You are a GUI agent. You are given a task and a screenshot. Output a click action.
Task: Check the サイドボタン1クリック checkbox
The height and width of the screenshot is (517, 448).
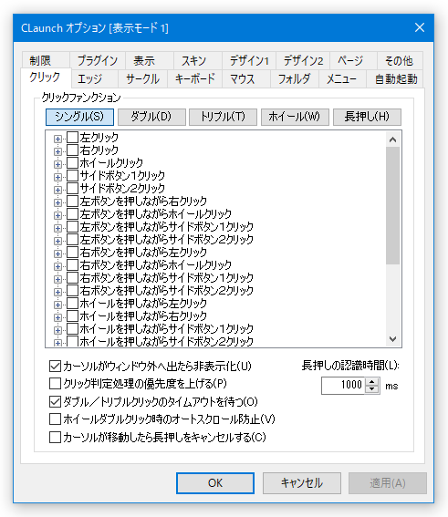(x=73, y=175)
